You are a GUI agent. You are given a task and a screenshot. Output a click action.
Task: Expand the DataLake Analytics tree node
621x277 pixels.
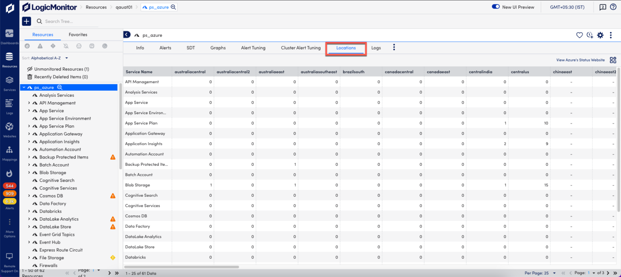coord(29,219)
